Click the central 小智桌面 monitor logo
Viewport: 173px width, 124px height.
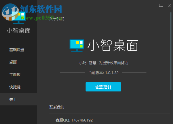[77, 46]
